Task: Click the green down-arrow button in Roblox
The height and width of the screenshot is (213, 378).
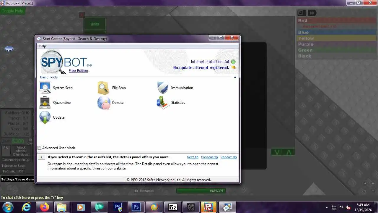Action: coord(277,152)
